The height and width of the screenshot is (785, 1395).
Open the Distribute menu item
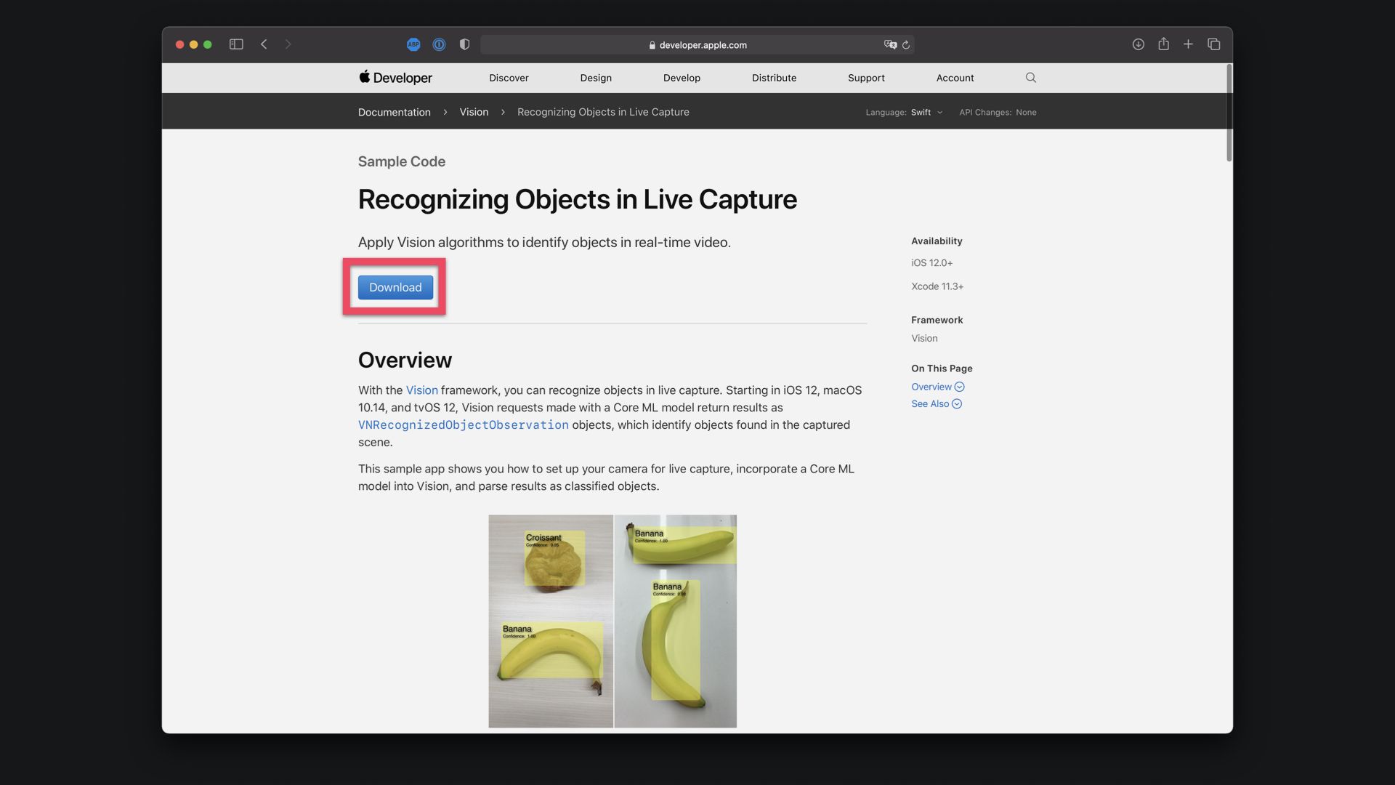click(774, 78)
